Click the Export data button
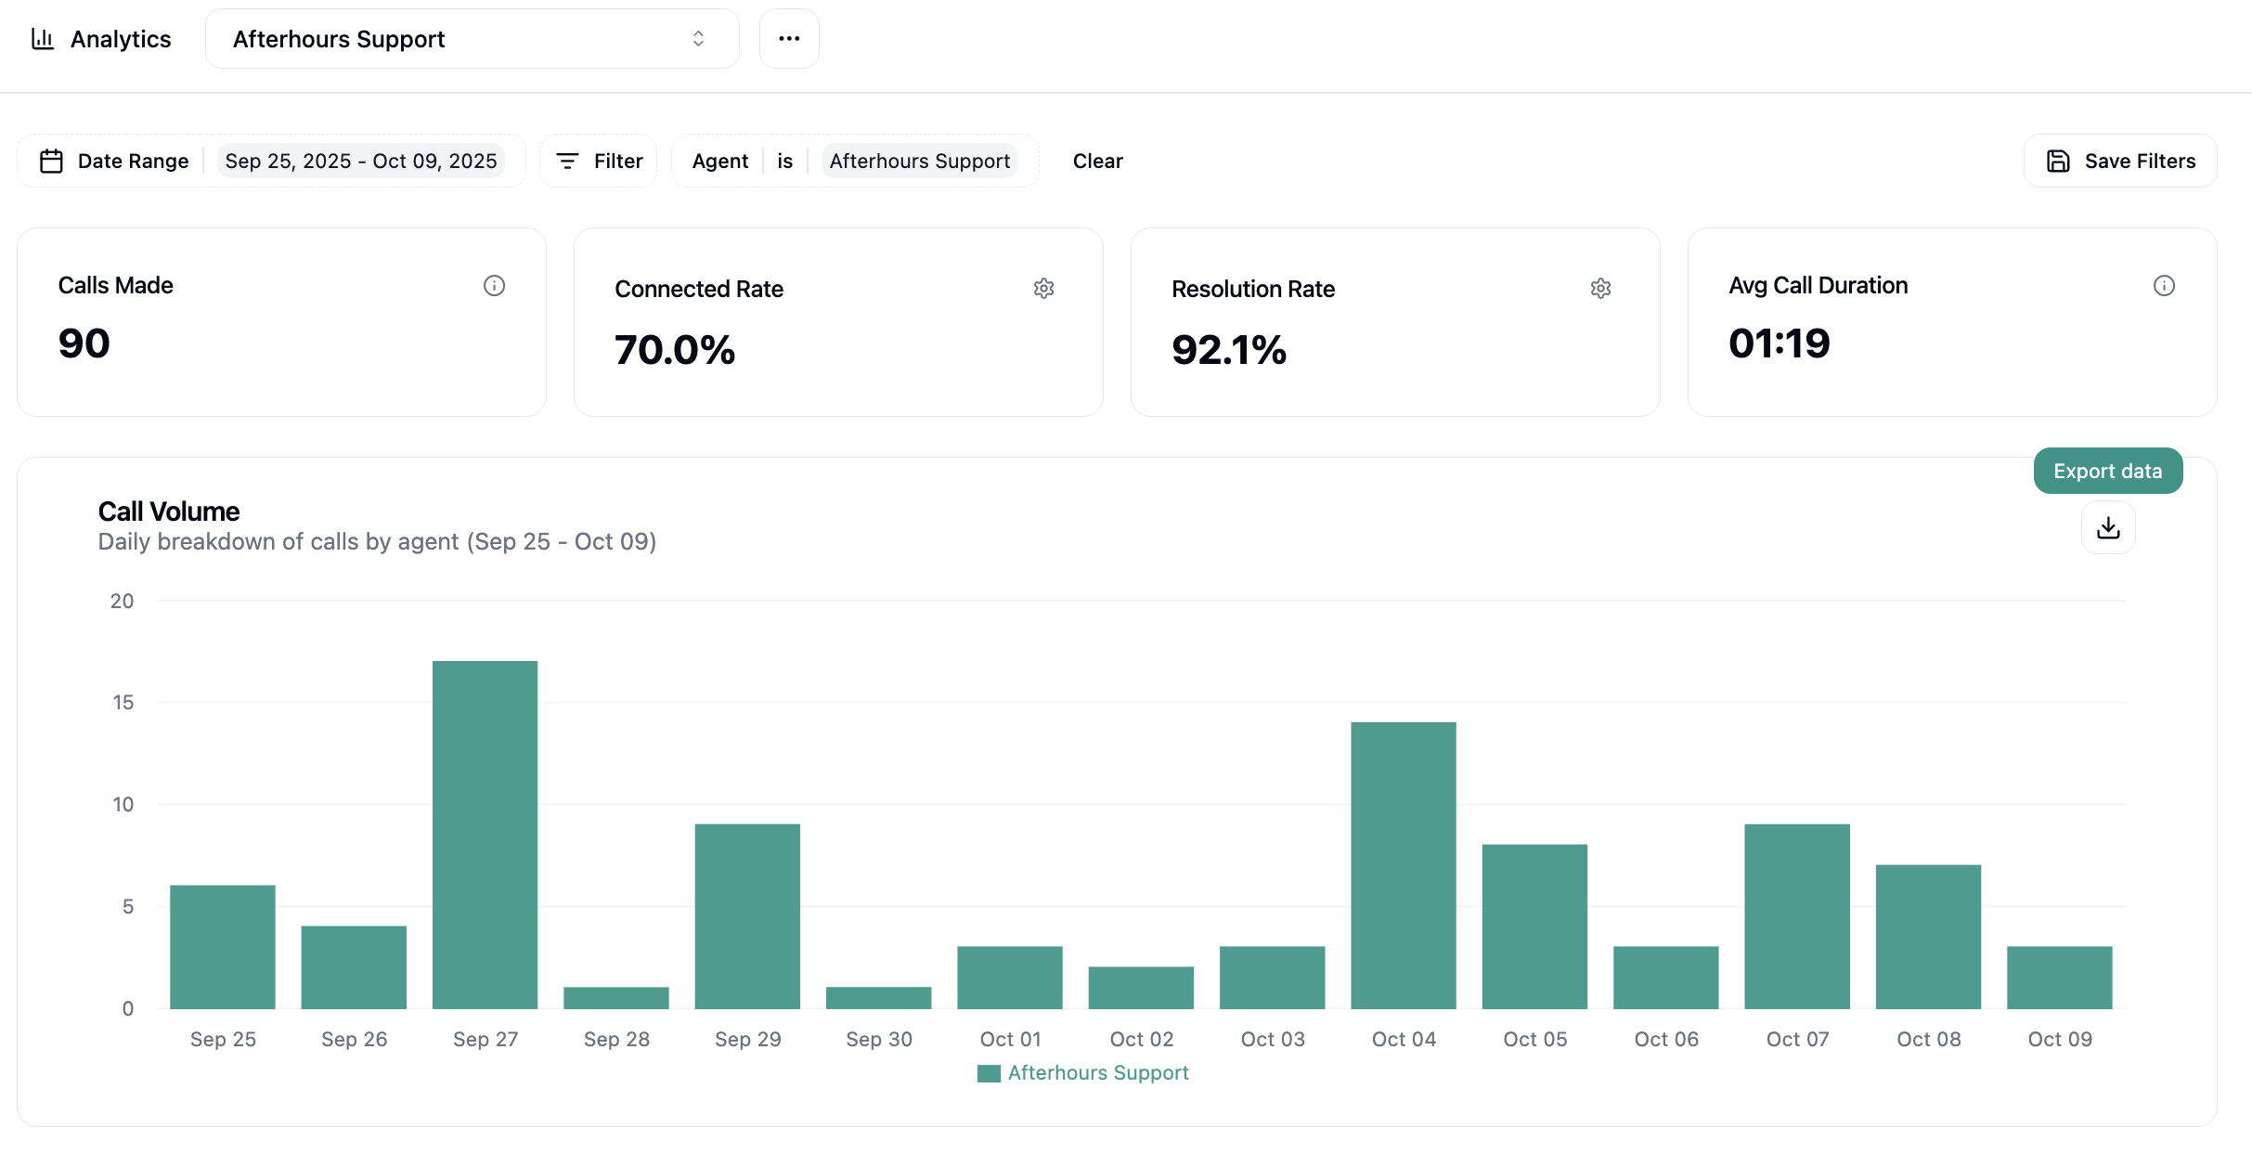Viewport: 2252px width, 1153px height. click(2106, 470)
